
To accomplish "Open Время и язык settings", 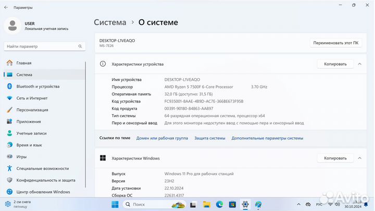I will 44,145.
